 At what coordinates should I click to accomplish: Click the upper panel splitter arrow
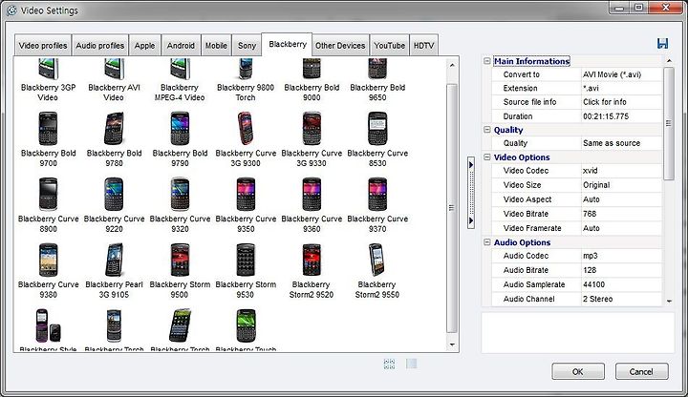click(x=471, y=165)
